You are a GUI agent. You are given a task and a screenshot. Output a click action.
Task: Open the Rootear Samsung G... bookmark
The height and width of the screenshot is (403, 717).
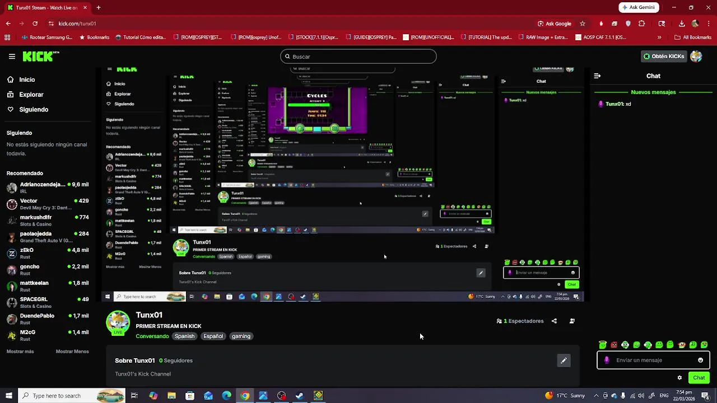tap(47, 38)
